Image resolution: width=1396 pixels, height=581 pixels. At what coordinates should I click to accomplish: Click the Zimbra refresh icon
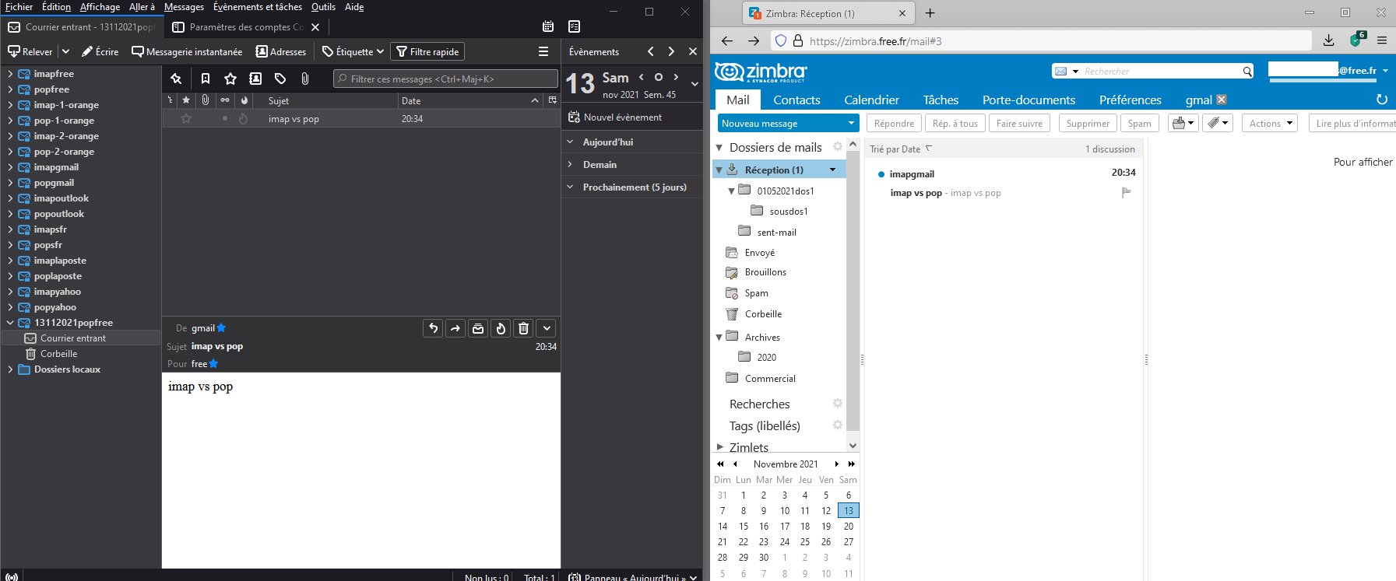coord(1381,100)
